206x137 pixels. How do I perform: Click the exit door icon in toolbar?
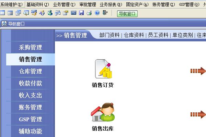(105, 13)
